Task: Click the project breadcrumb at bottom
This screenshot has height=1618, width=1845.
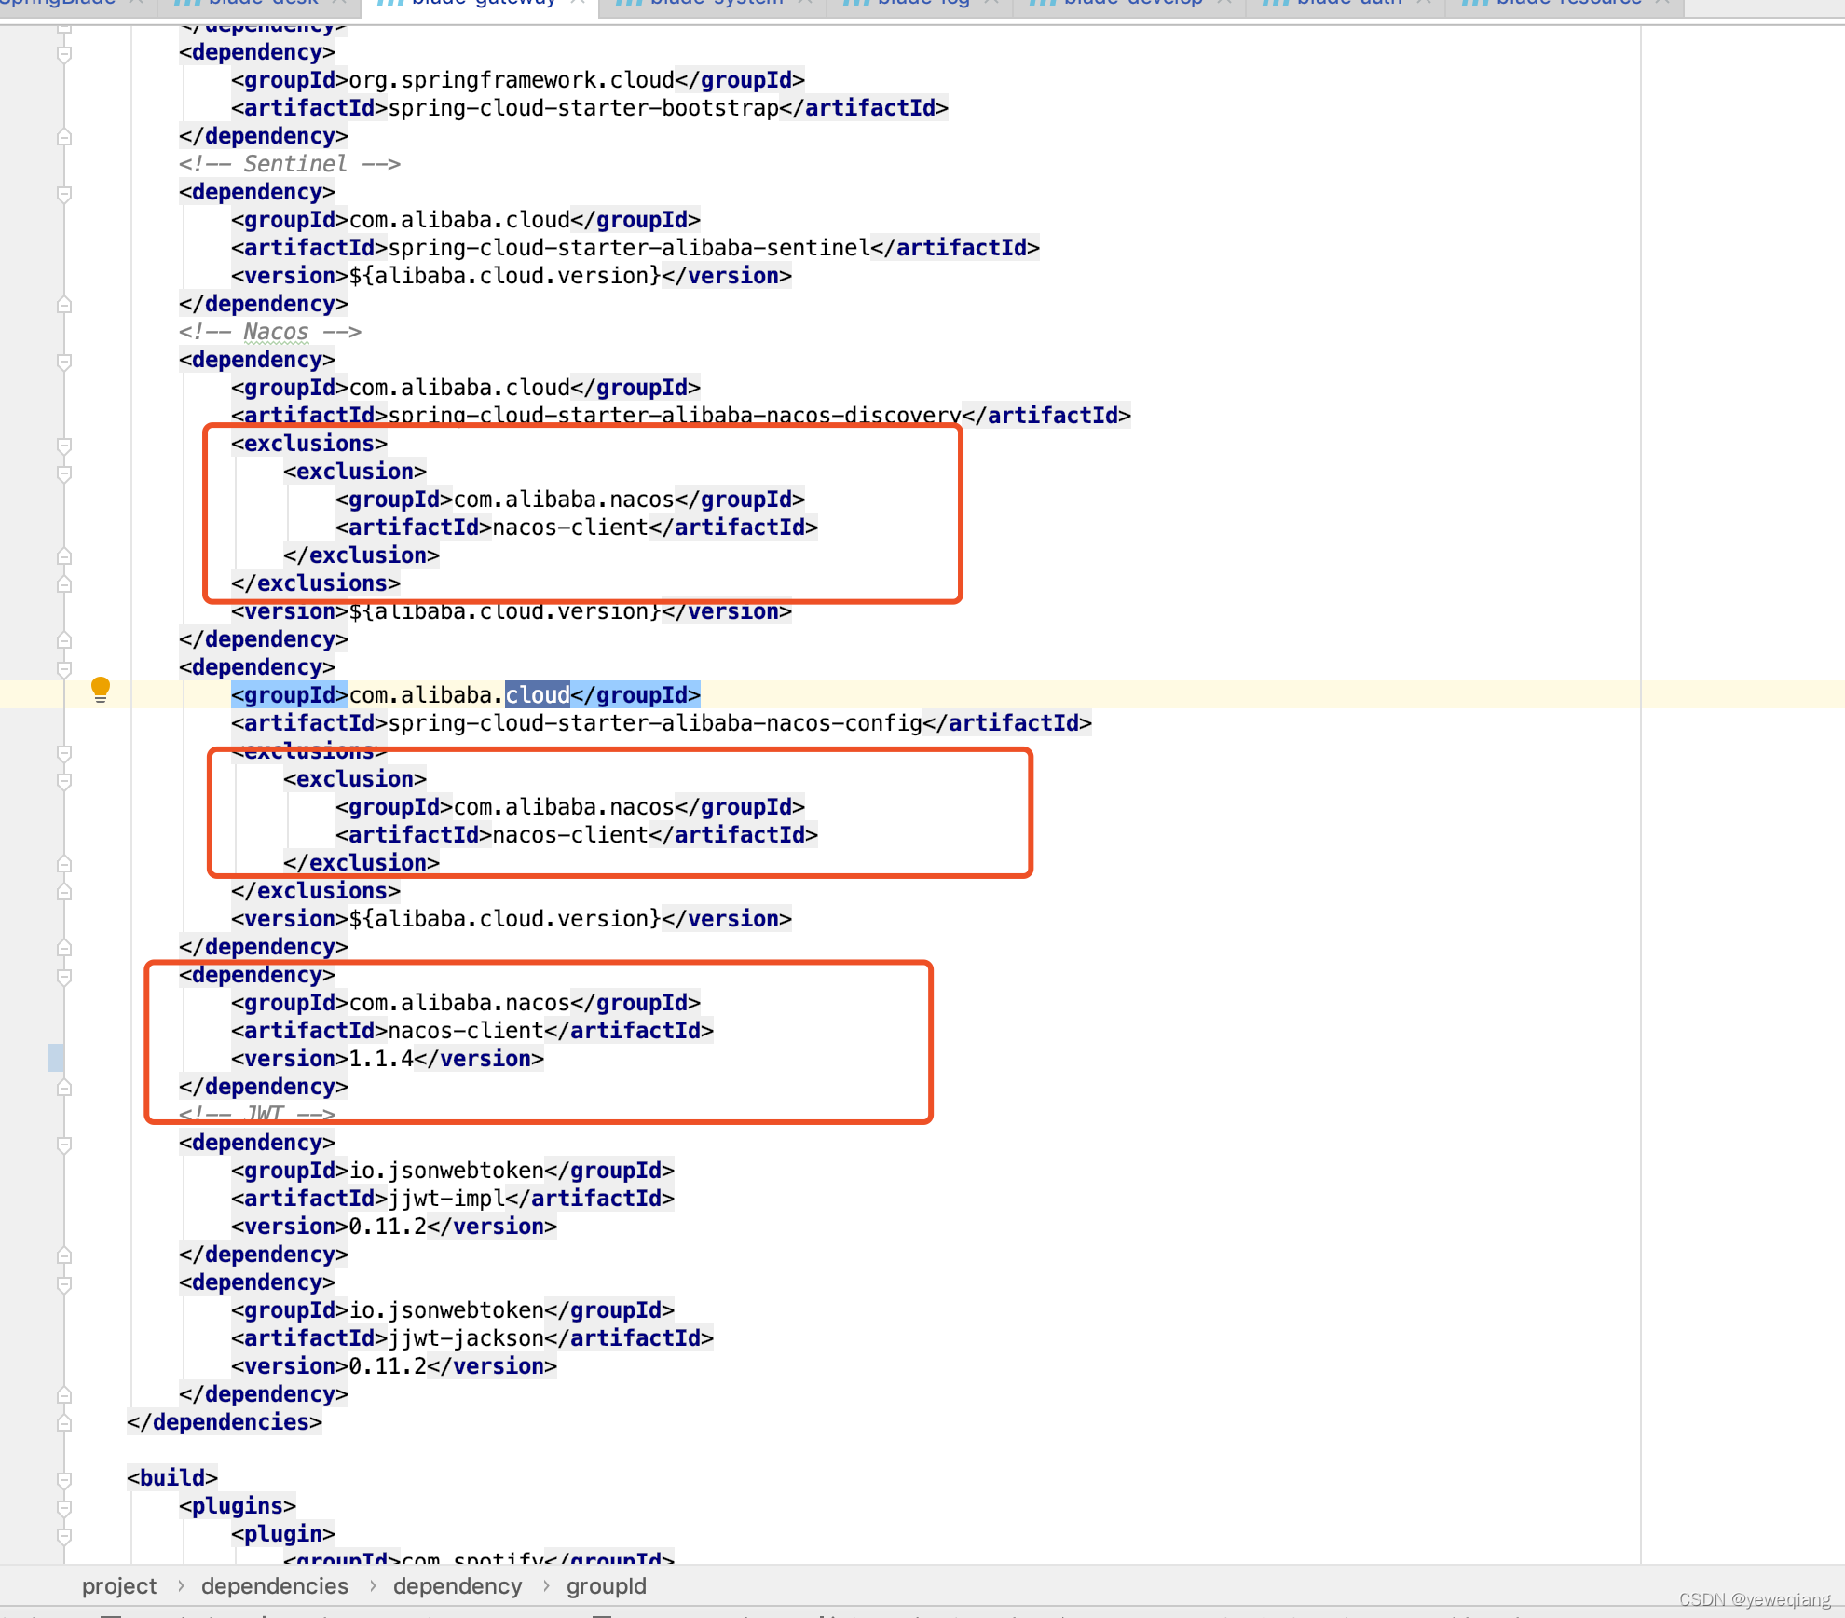Action: click(x=118, y=1585)
